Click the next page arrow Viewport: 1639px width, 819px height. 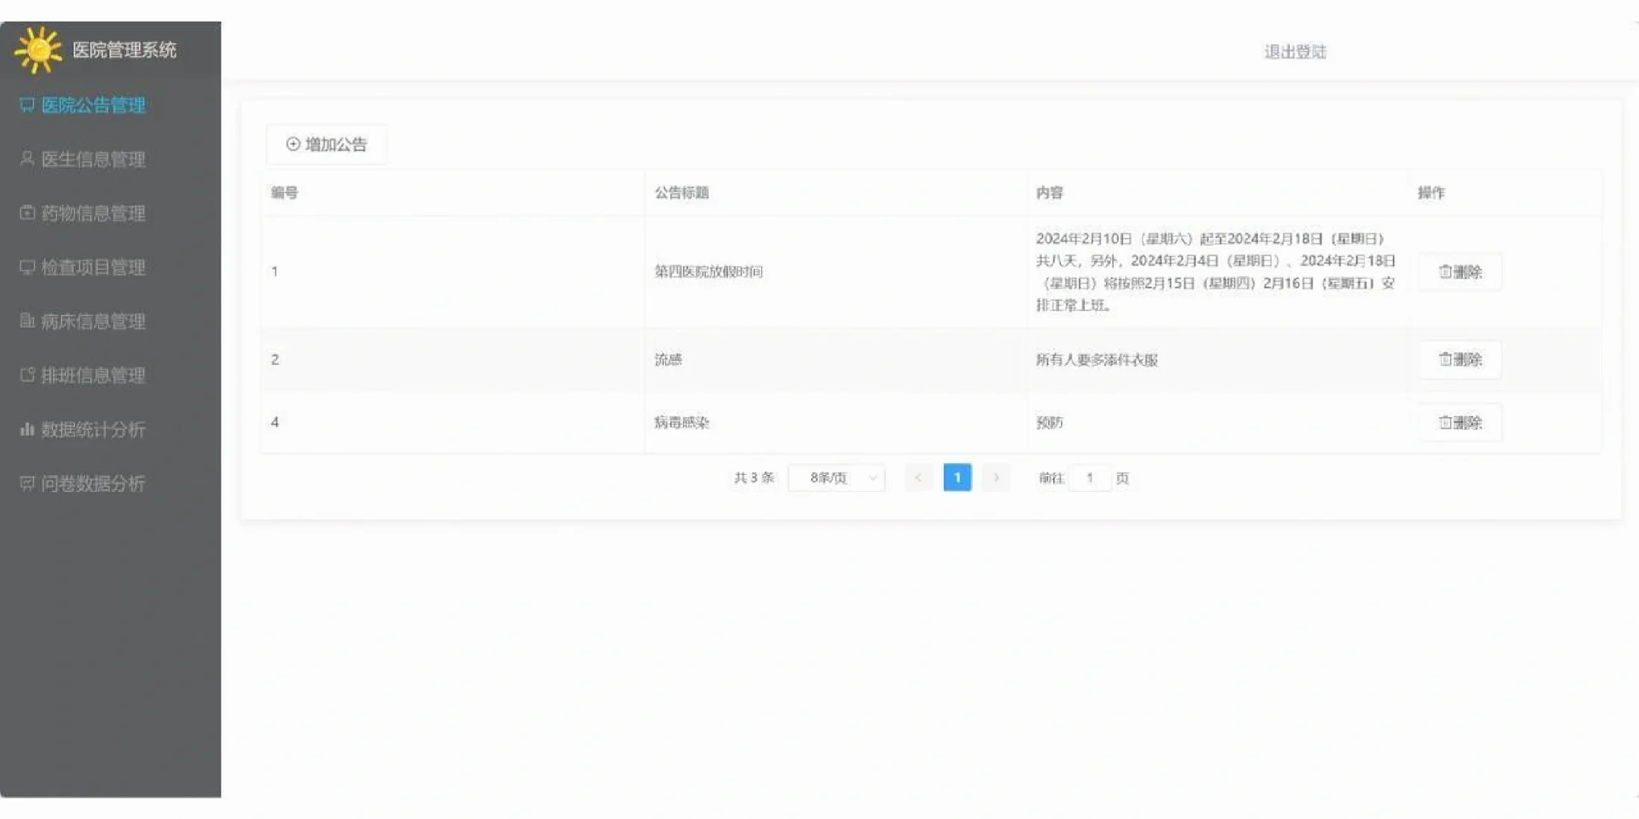click(996, 478)
